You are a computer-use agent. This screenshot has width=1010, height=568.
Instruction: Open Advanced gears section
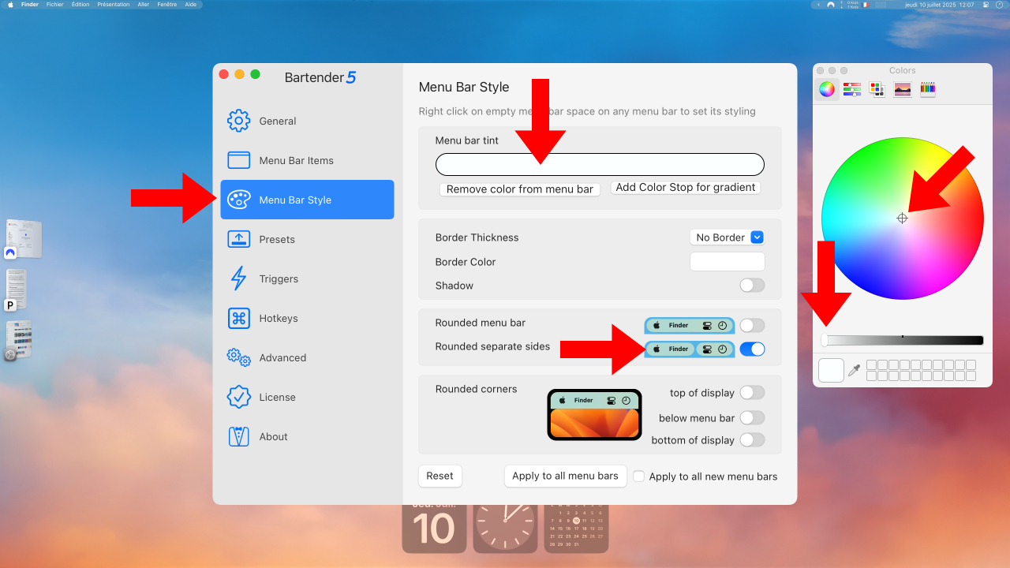[x=307, y=357]
